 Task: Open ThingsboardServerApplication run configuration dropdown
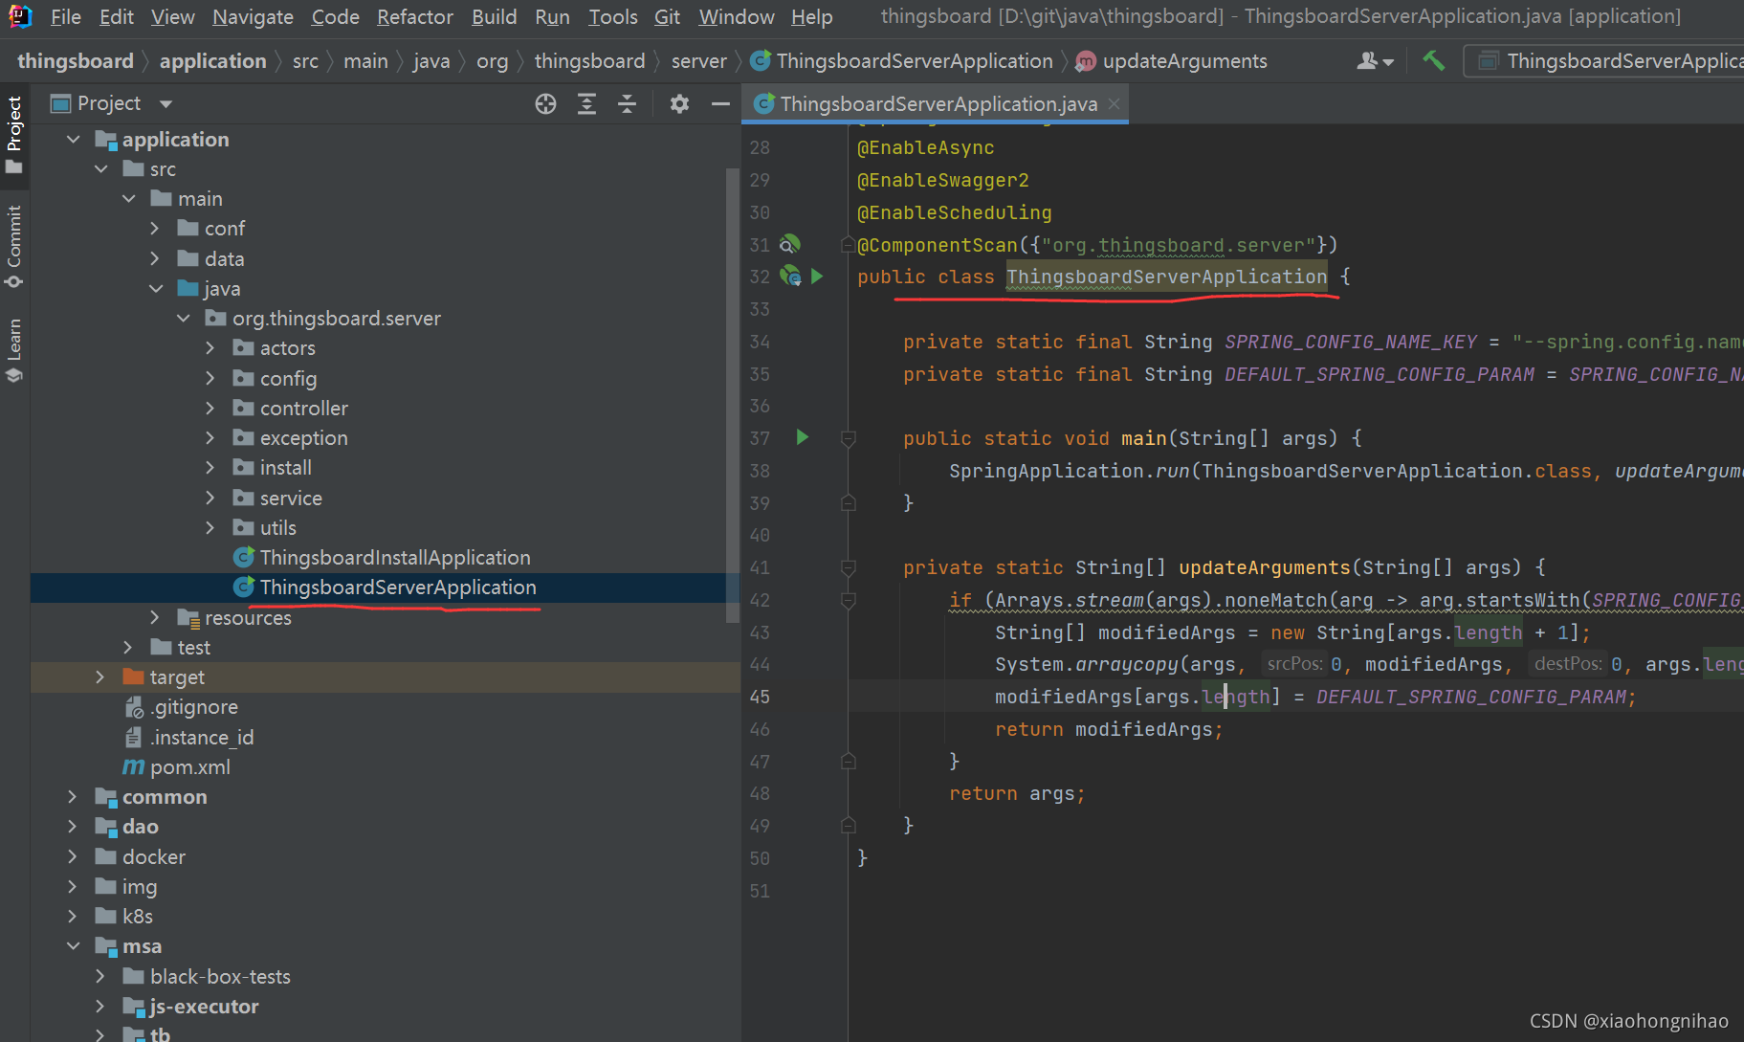[1603, 61]
